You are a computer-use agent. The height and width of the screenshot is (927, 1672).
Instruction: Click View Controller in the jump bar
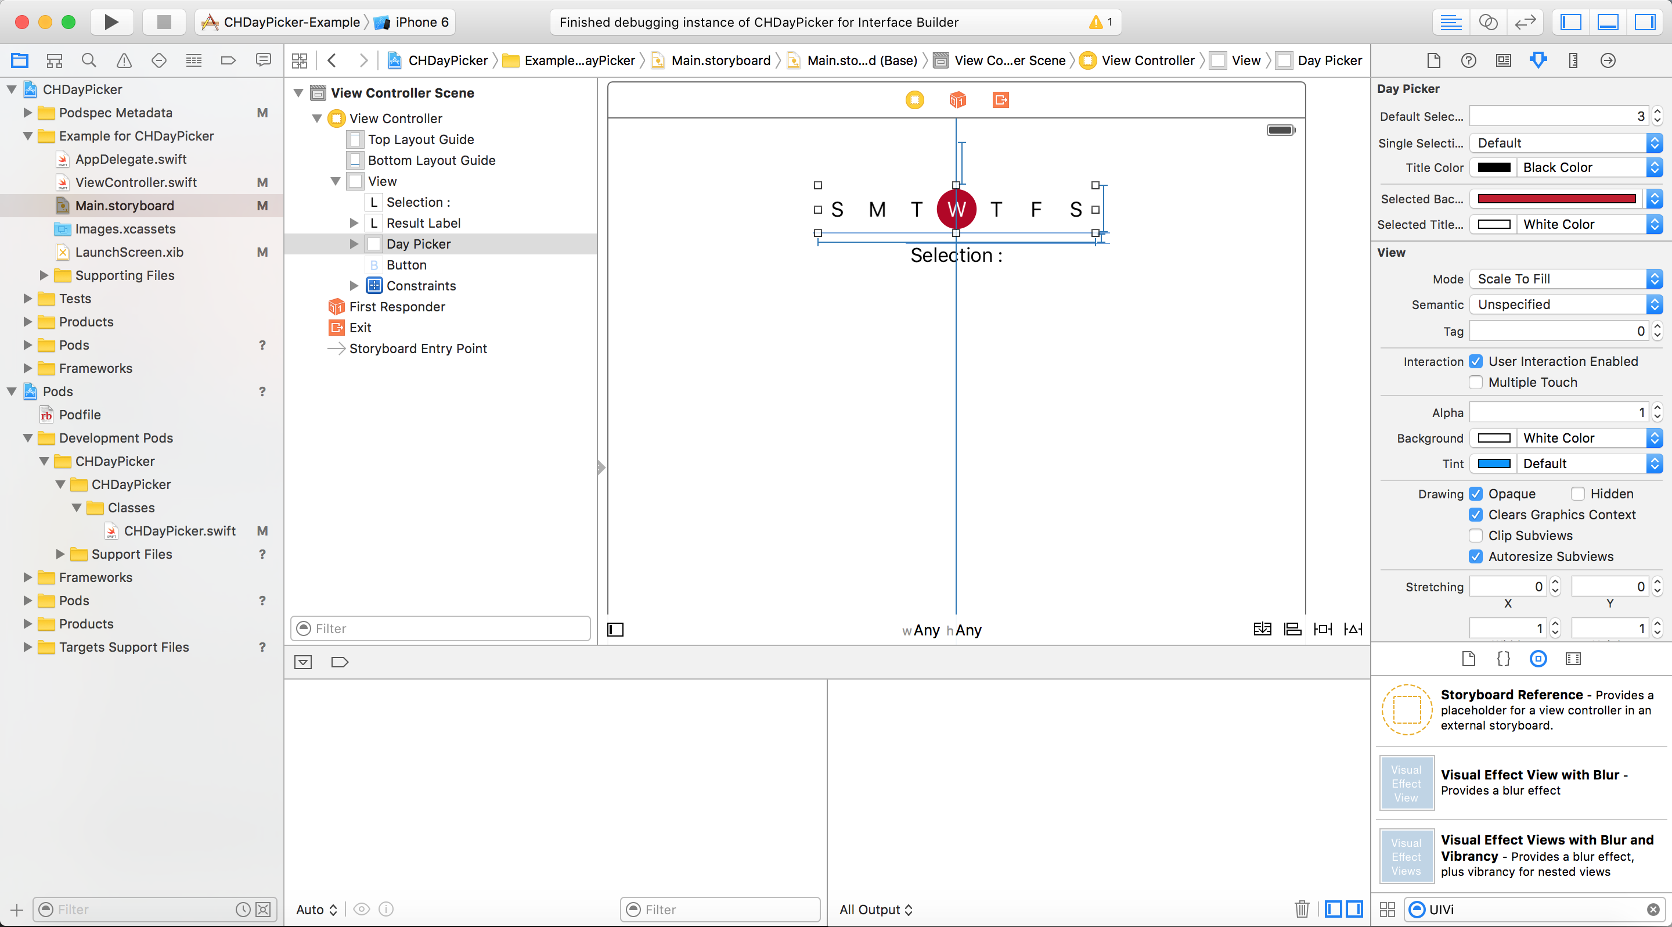[1147, 60]
